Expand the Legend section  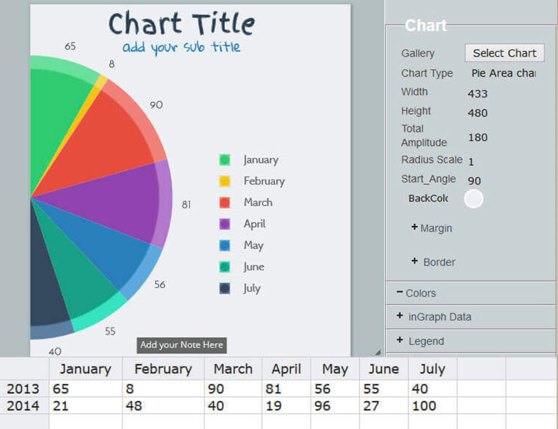(422, 340)
